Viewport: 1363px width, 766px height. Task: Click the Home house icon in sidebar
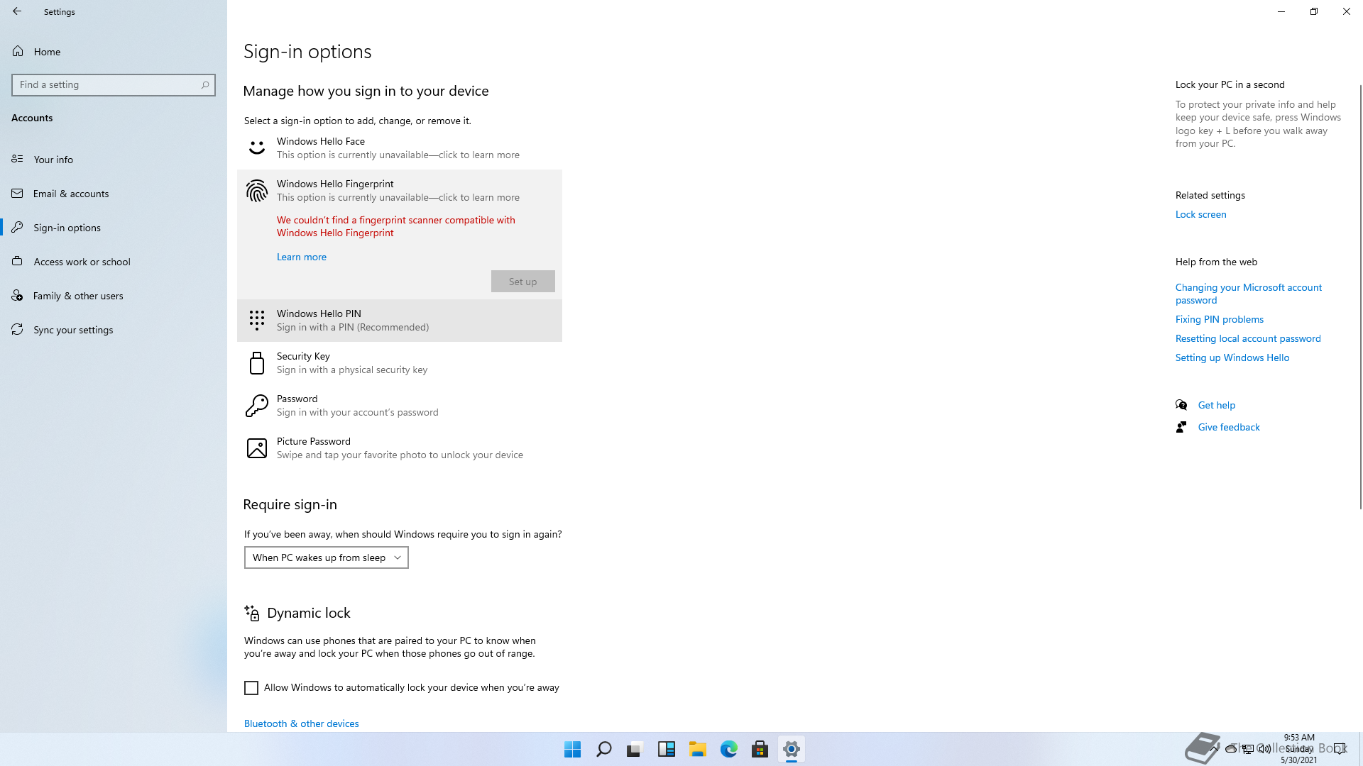[18, 51]
